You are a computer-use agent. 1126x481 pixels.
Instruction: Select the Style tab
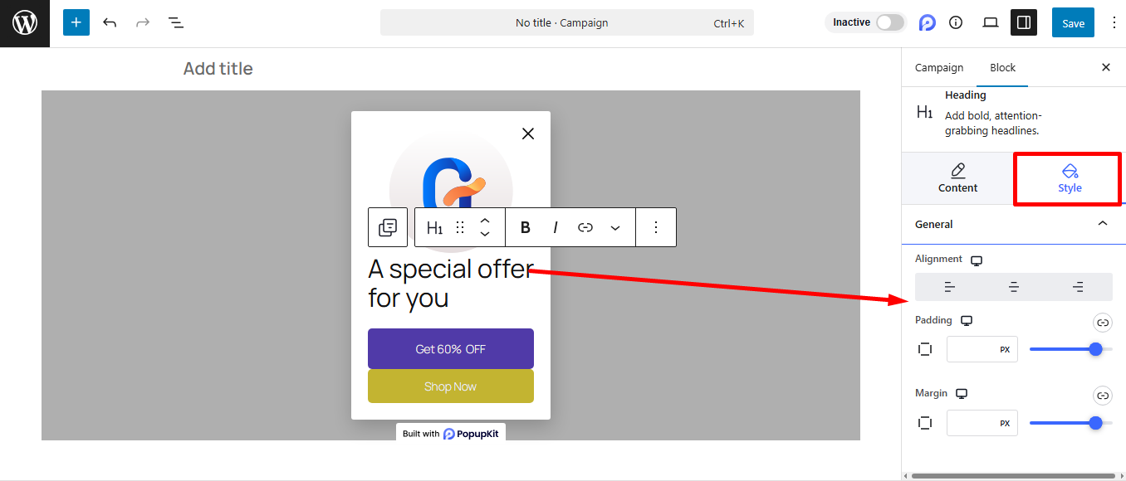pos(1070,178)
